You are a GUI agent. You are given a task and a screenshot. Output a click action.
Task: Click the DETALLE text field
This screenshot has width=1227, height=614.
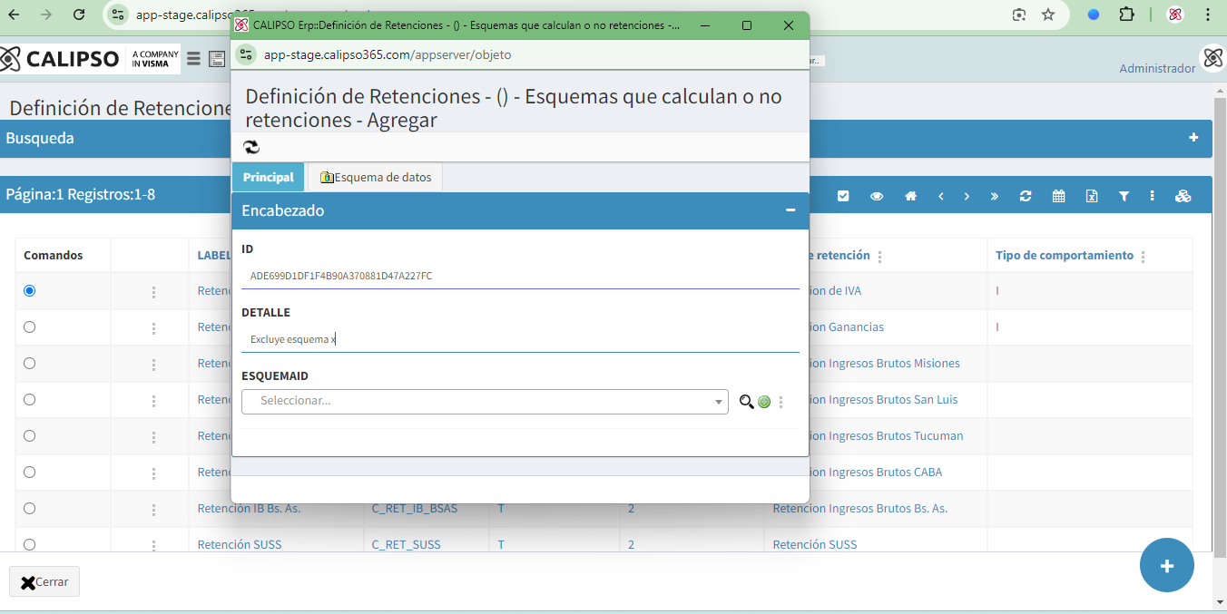[x=520, y=339]
